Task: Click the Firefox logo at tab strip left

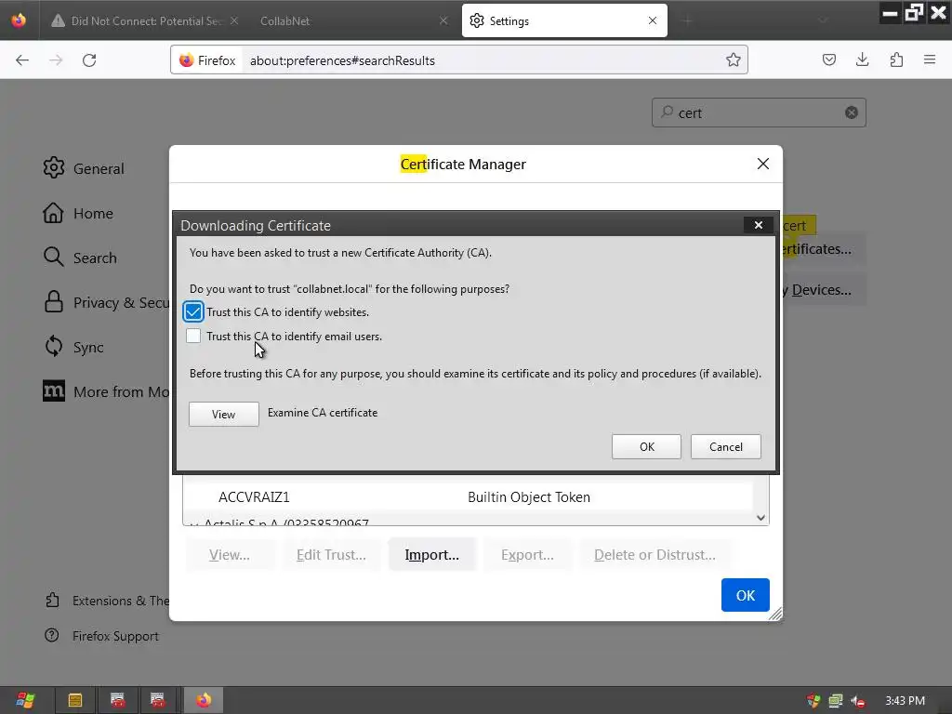Action: [x=19, y=20]
